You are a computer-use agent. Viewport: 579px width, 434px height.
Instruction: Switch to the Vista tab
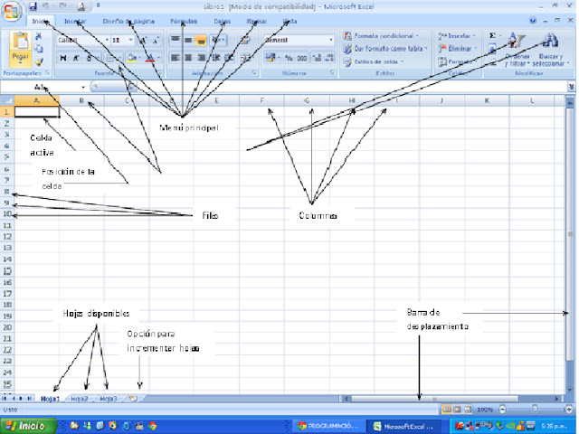(289, 22)
